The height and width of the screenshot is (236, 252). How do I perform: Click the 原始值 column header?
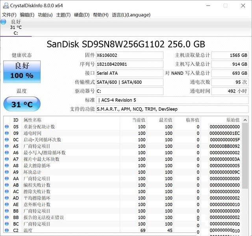pyautogui.click(x=221, y=120)
